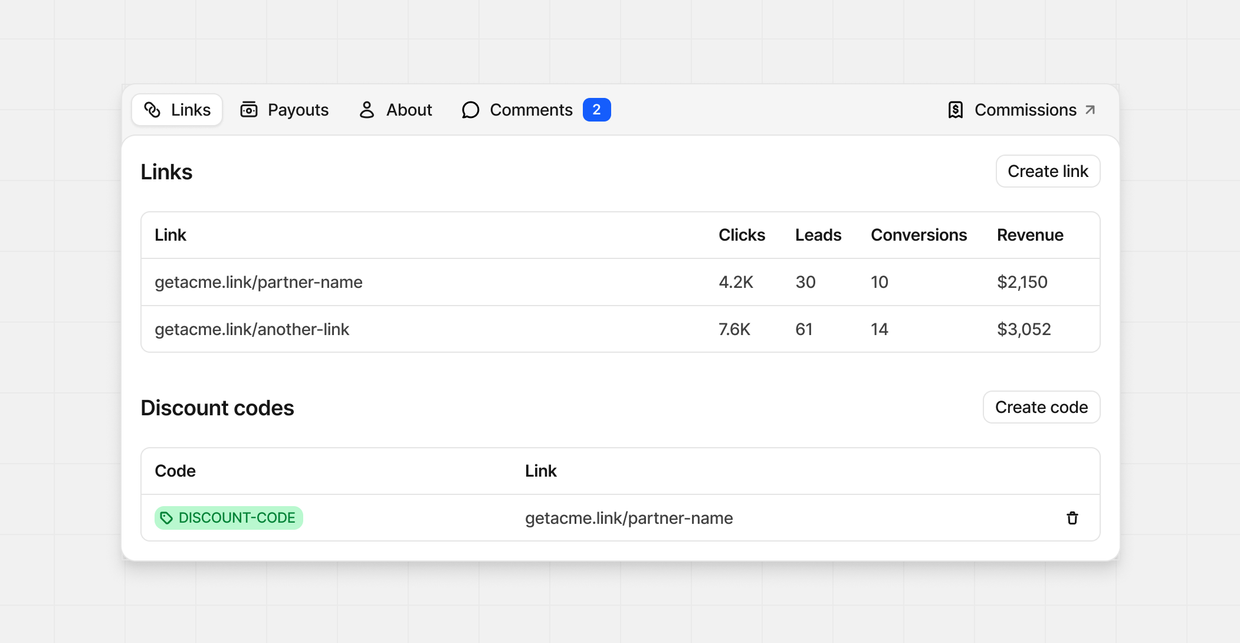This screenshot has height=643, width=1240.
Task: Click the chain link icon in Links tab
Action: [152, 110]
